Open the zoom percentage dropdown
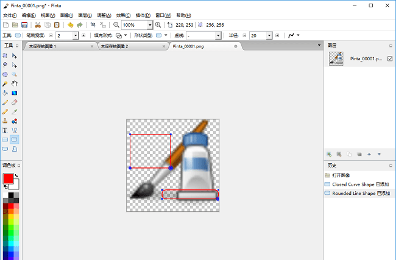Viewport: 396px width, 260px height. [150, 25]
